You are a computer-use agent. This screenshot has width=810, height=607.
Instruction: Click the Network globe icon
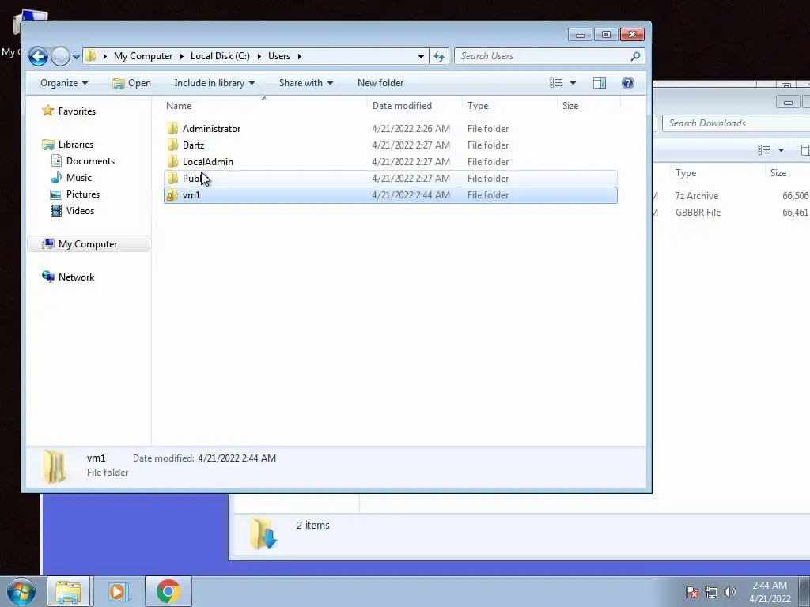(x=48, y=277)
